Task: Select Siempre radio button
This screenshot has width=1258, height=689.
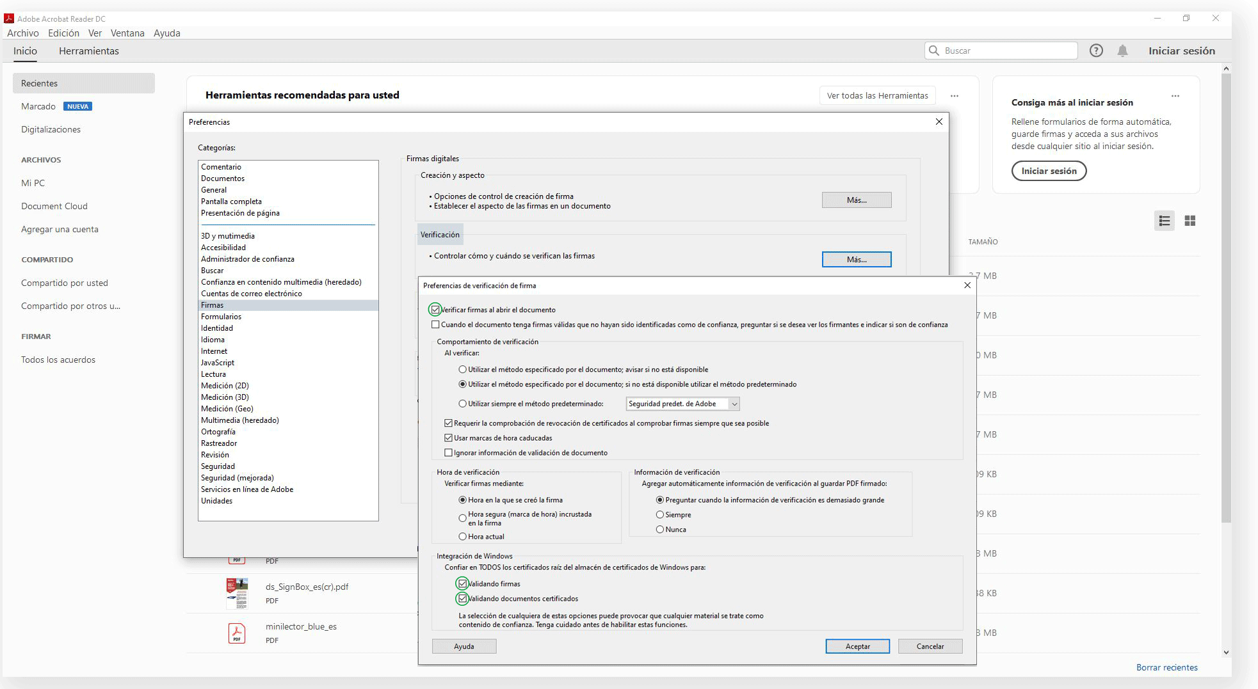Action: (x=659, y=514)
